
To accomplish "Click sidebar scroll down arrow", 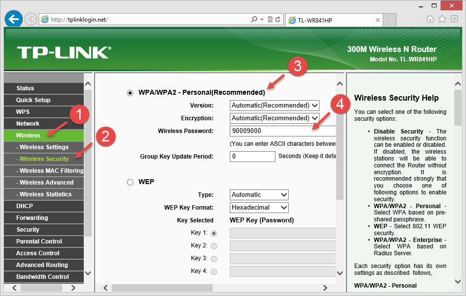I will tap(88, 273).
